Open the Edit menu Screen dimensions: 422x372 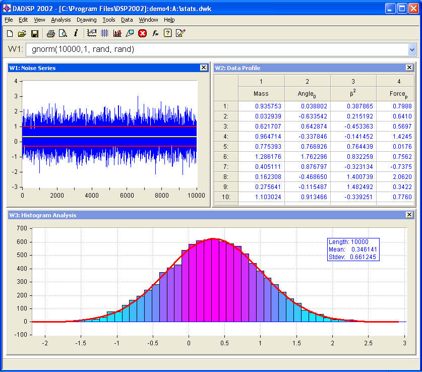click(x=23, y=20)
